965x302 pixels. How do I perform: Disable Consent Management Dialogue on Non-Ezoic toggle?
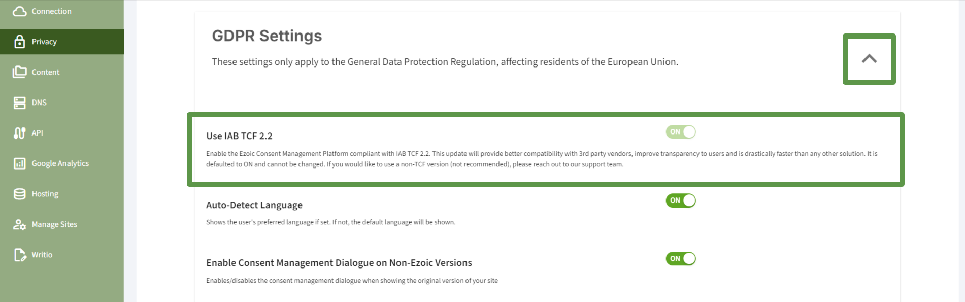pos(680,259)
